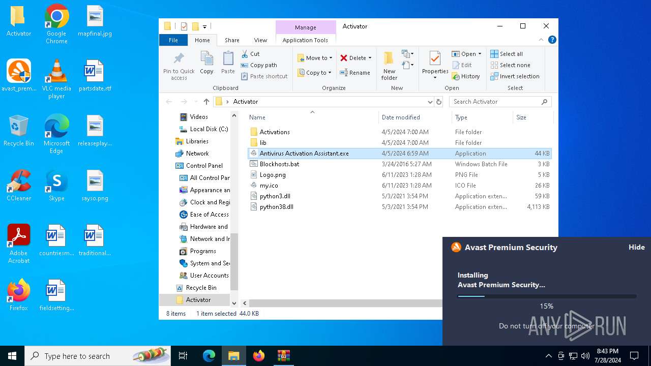This screenshot has width=651, height=366.
Task: Open History from the ribbon
Action: (x=465, y=76)
